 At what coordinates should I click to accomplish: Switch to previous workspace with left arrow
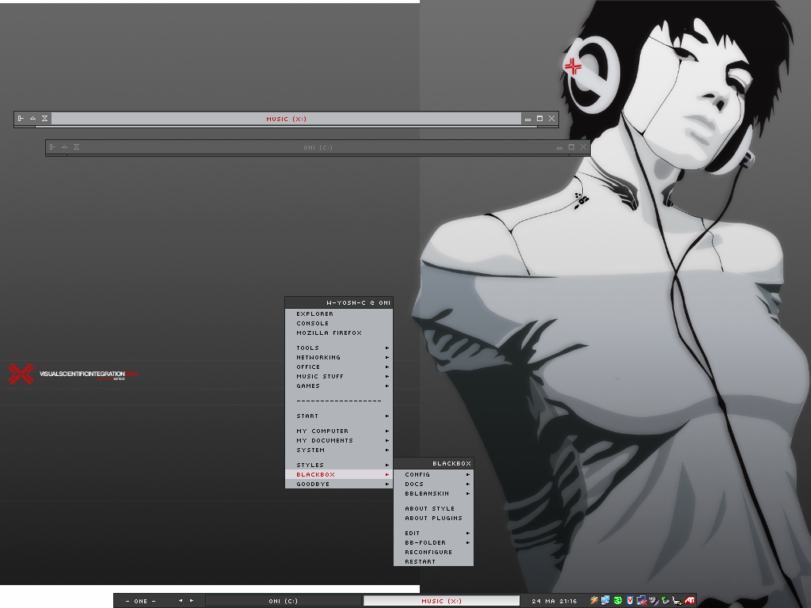pyautogui.click(x=180, y=601)
